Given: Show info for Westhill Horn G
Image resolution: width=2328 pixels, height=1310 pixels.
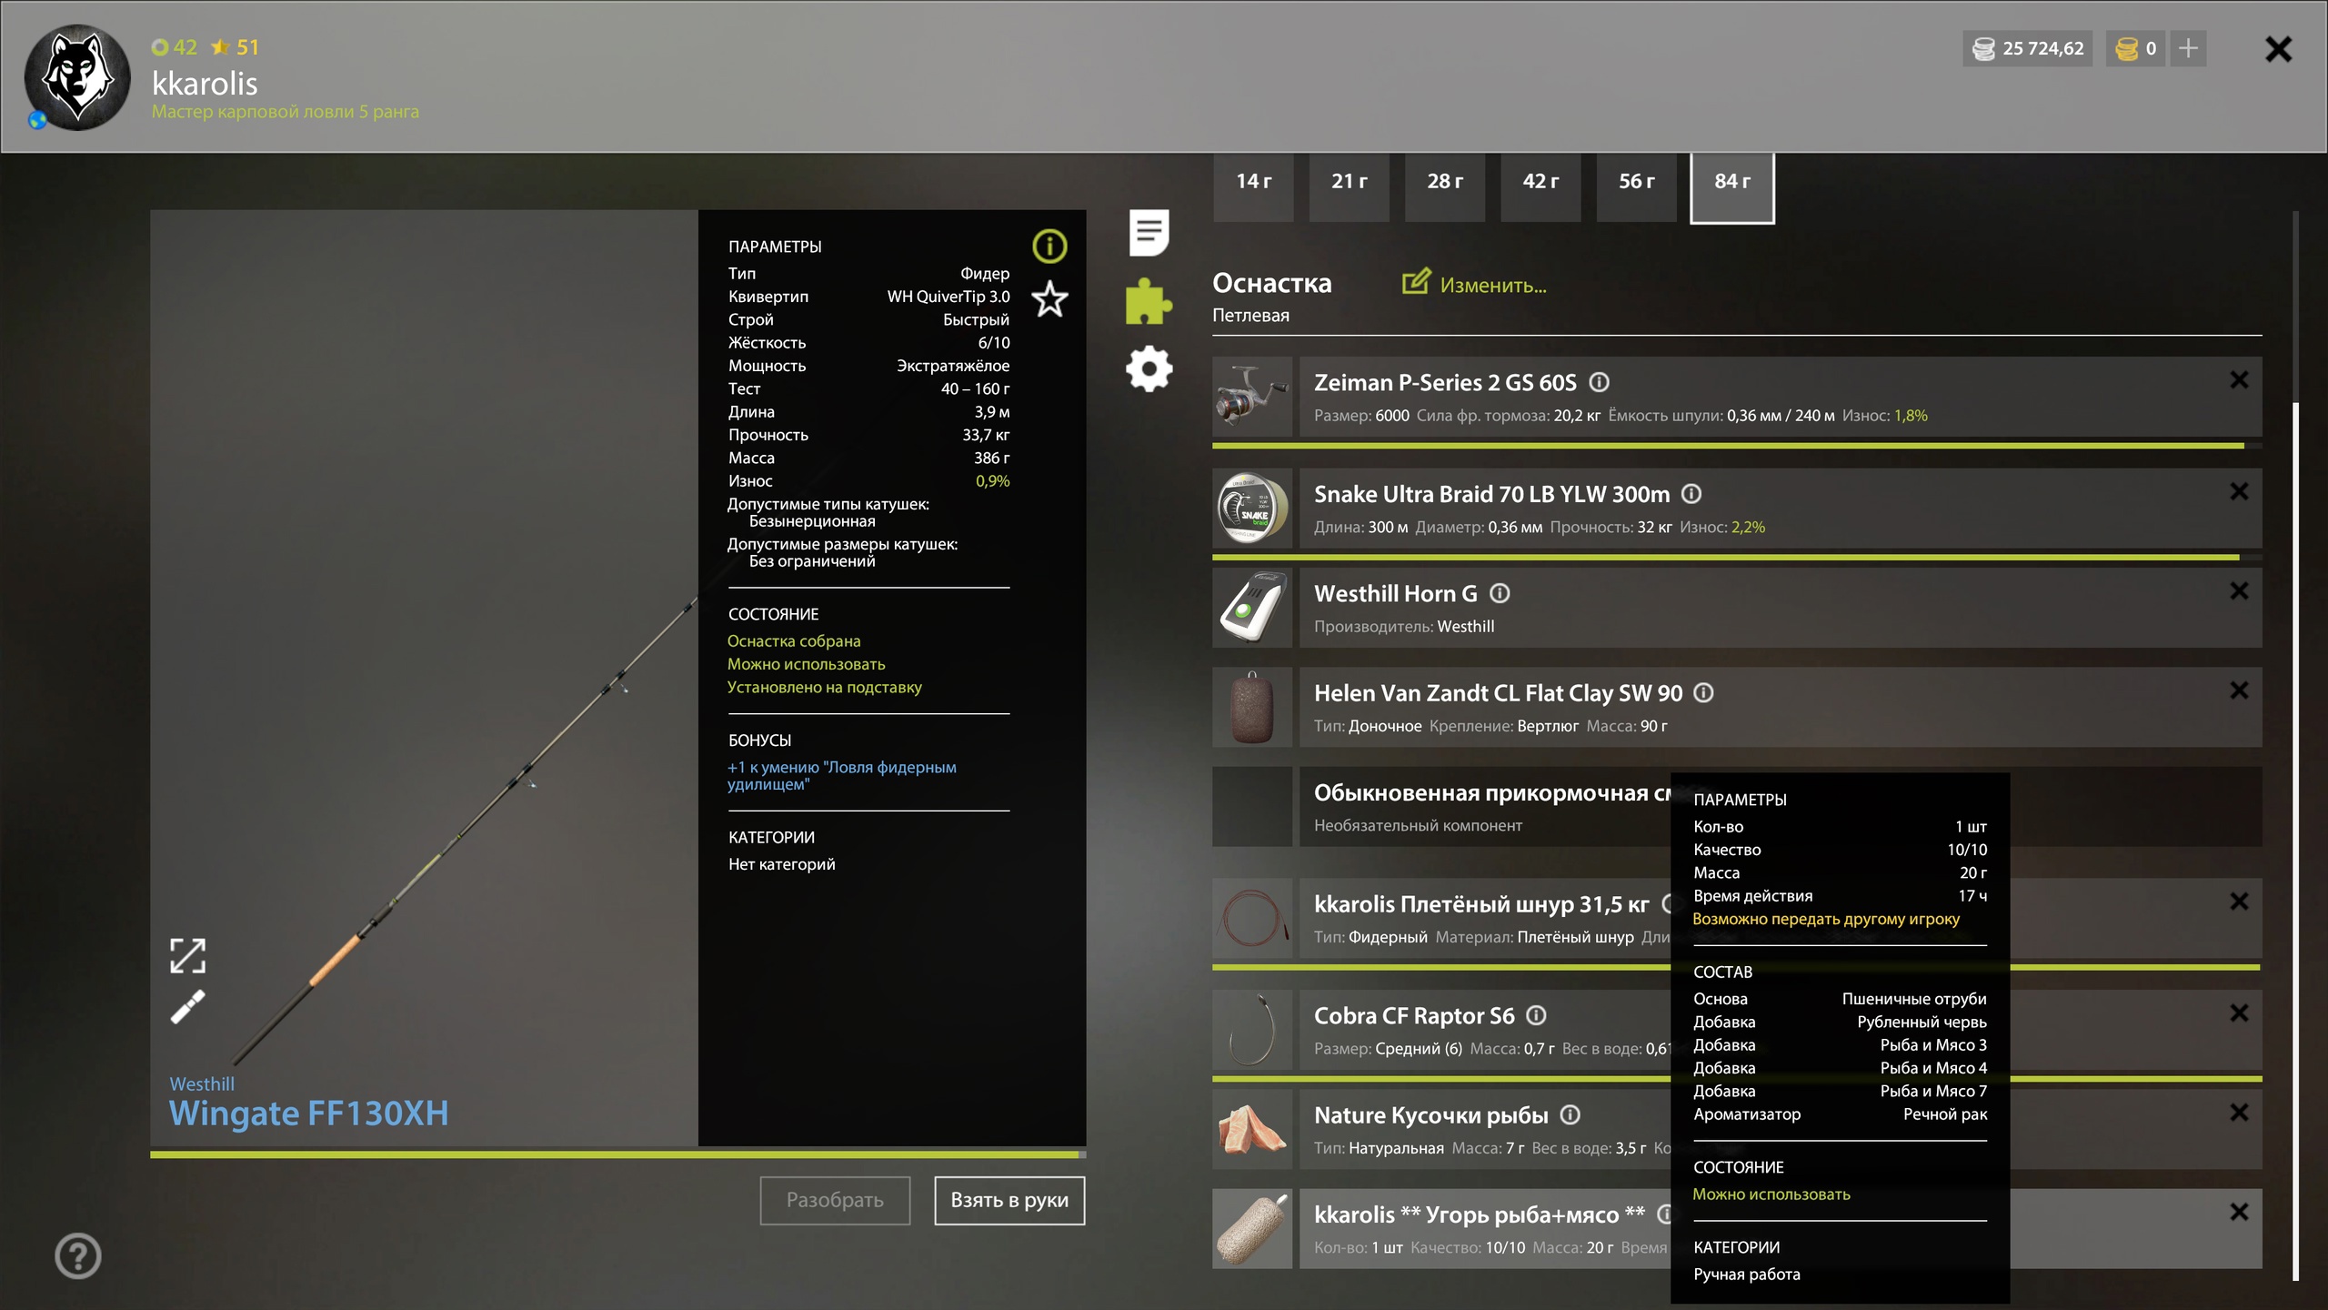Looking at the screenshot, I should 1500,593.
